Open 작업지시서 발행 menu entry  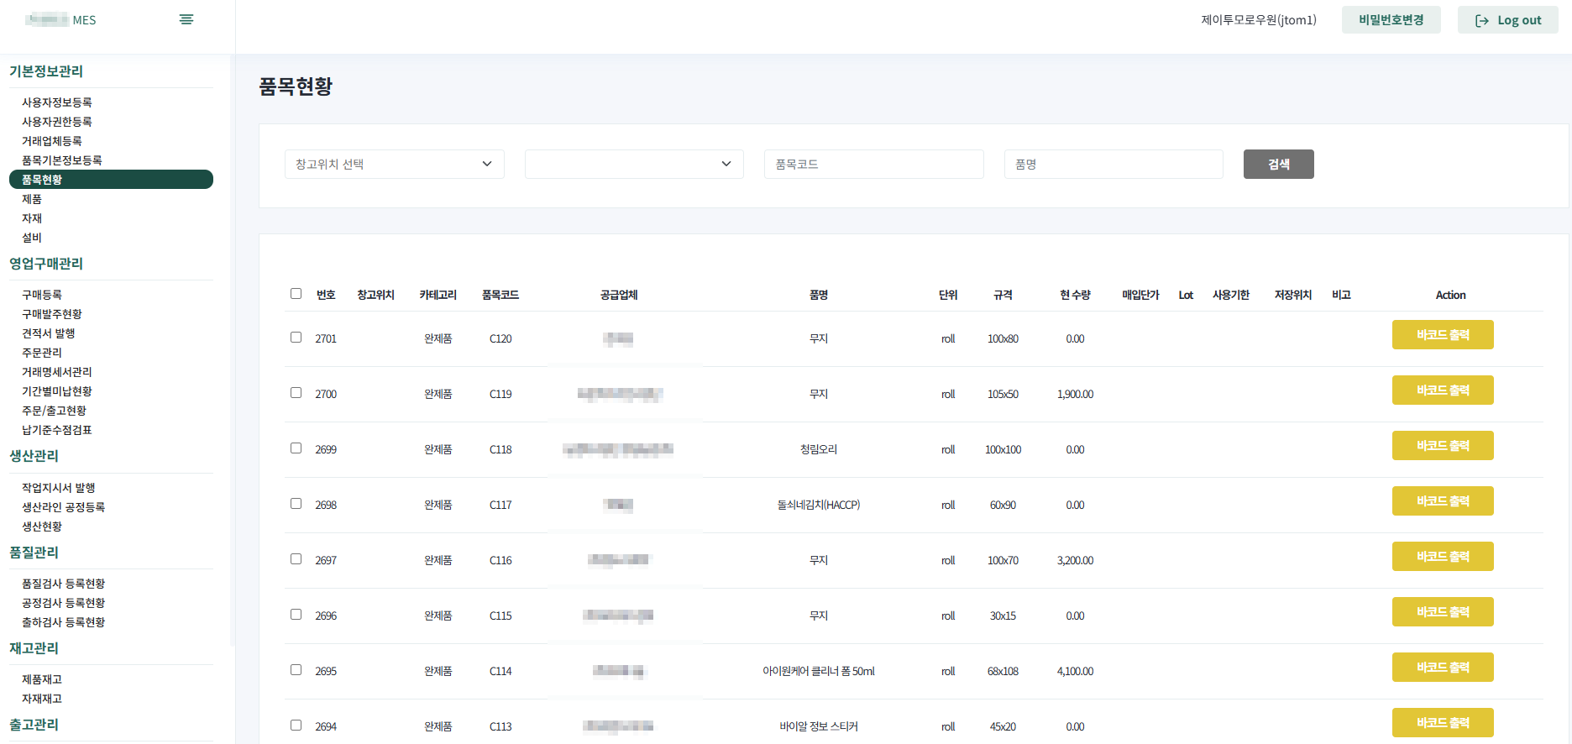coord(59,488)
